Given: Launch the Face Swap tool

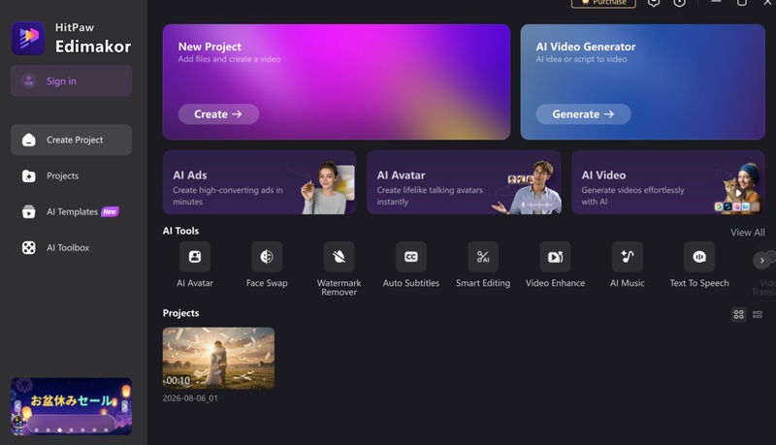Looking at the screenshot, I should tap(267, 257).
